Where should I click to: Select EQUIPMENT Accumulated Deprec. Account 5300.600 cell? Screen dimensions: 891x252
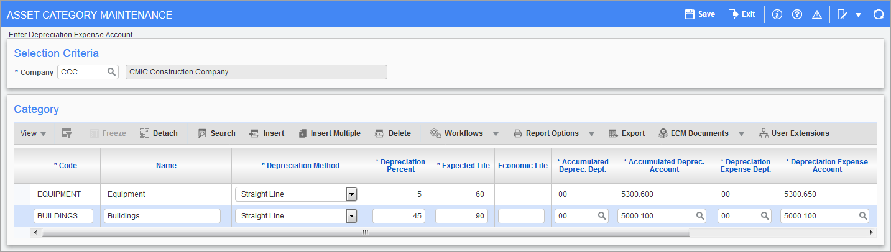coord(663,194)
